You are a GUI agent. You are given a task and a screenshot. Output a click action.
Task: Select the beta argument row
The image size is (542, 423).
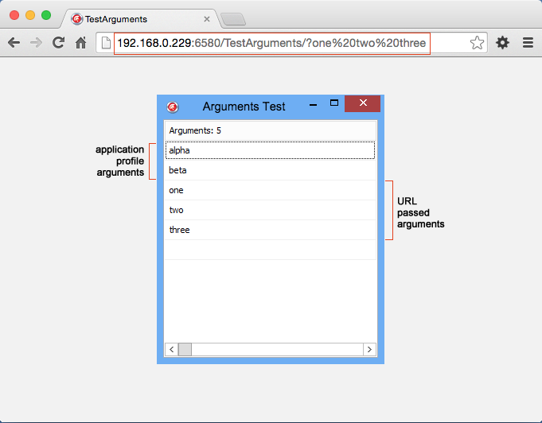(270, 170)
